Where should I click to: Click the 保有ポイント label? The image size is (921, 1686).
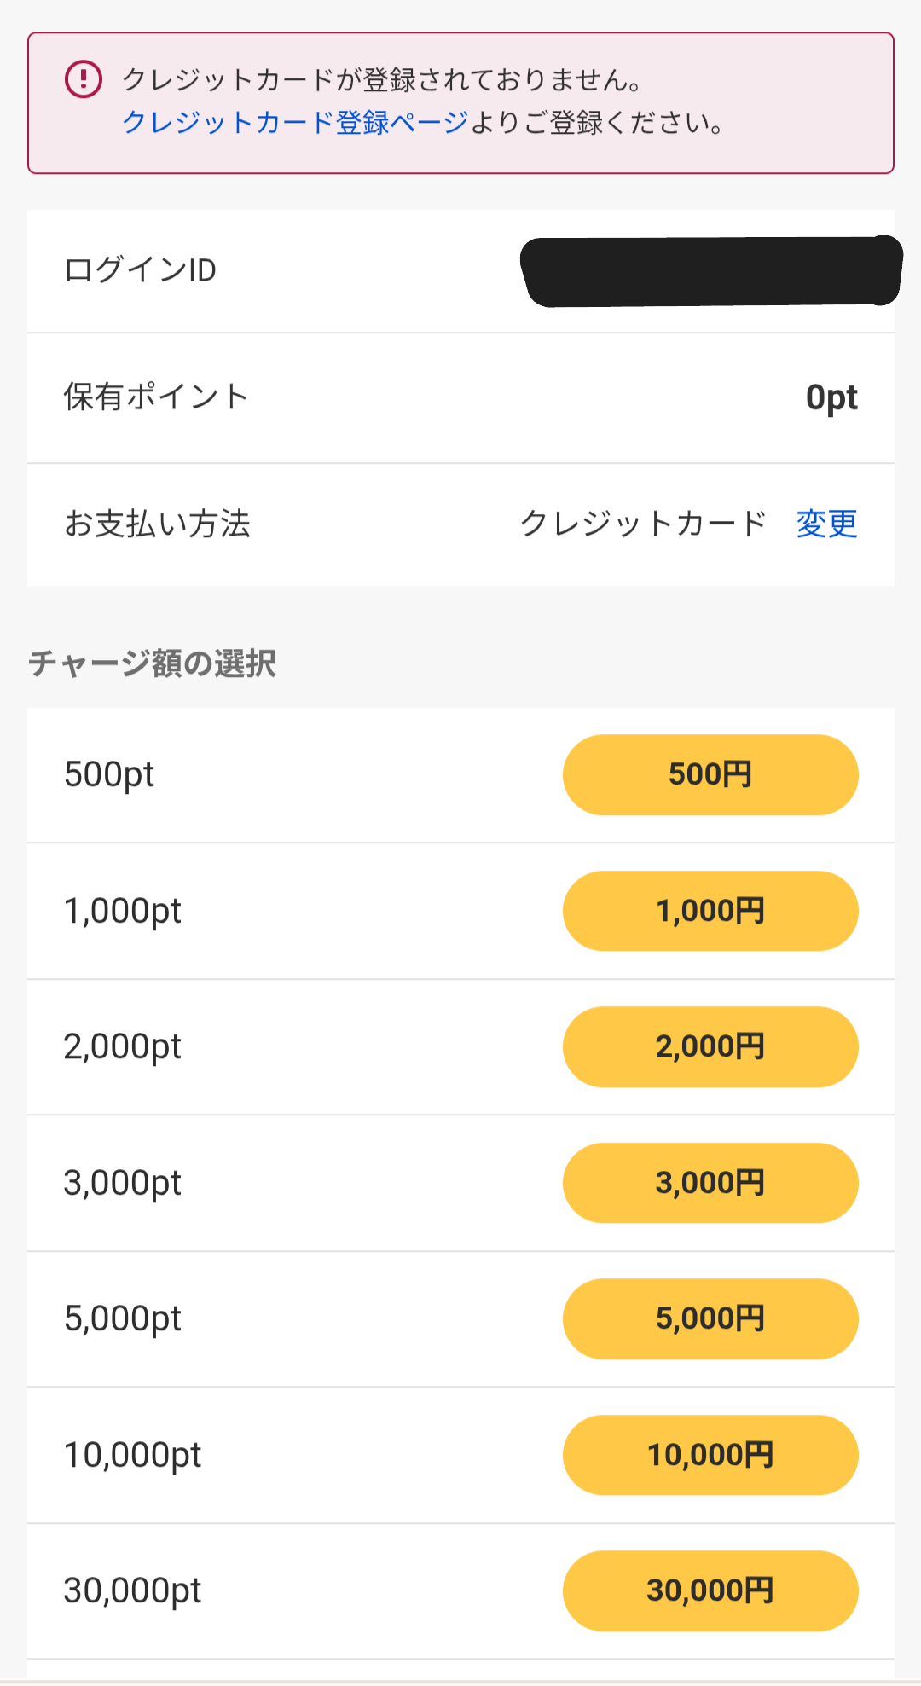click(x=156, y=397)
